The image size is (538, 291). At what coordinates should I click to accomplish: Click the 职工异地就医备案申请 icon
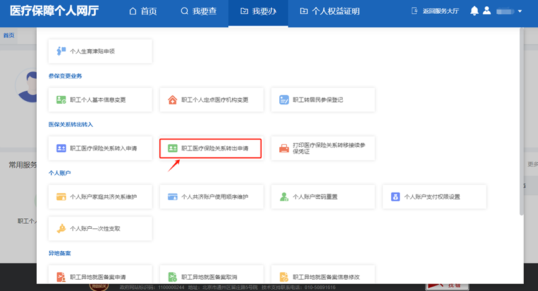point(61,277)
